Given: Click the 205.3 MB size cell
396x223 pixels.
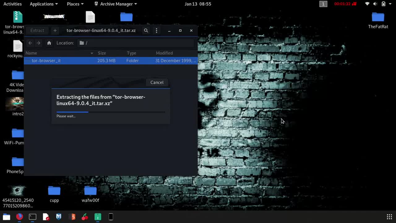Looking at the screenshot, I should (106, 61).
